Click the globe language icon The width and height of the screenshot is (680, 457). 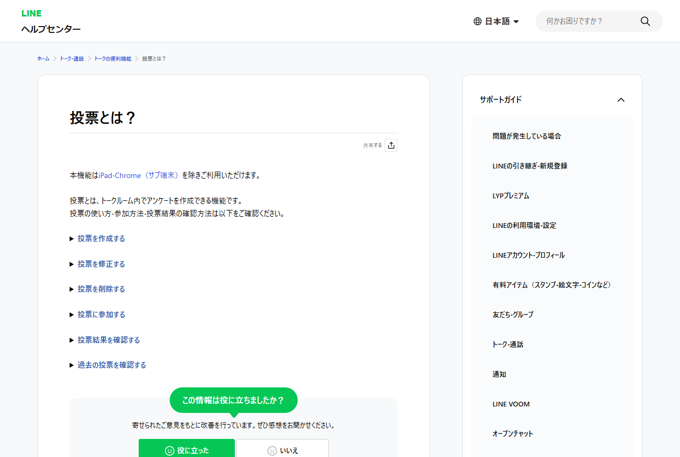[478, 21]
